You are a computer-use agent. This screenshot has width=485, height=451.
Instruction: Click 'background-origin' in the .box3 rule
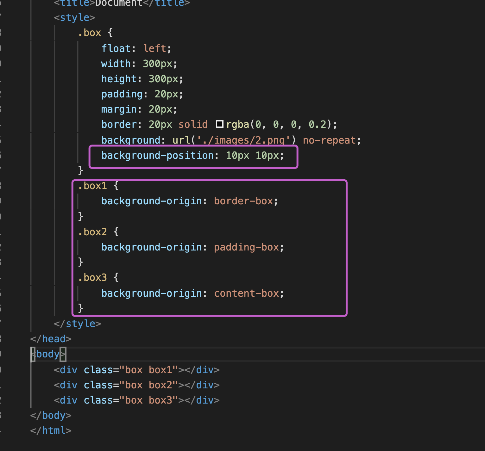pos(152,293)
